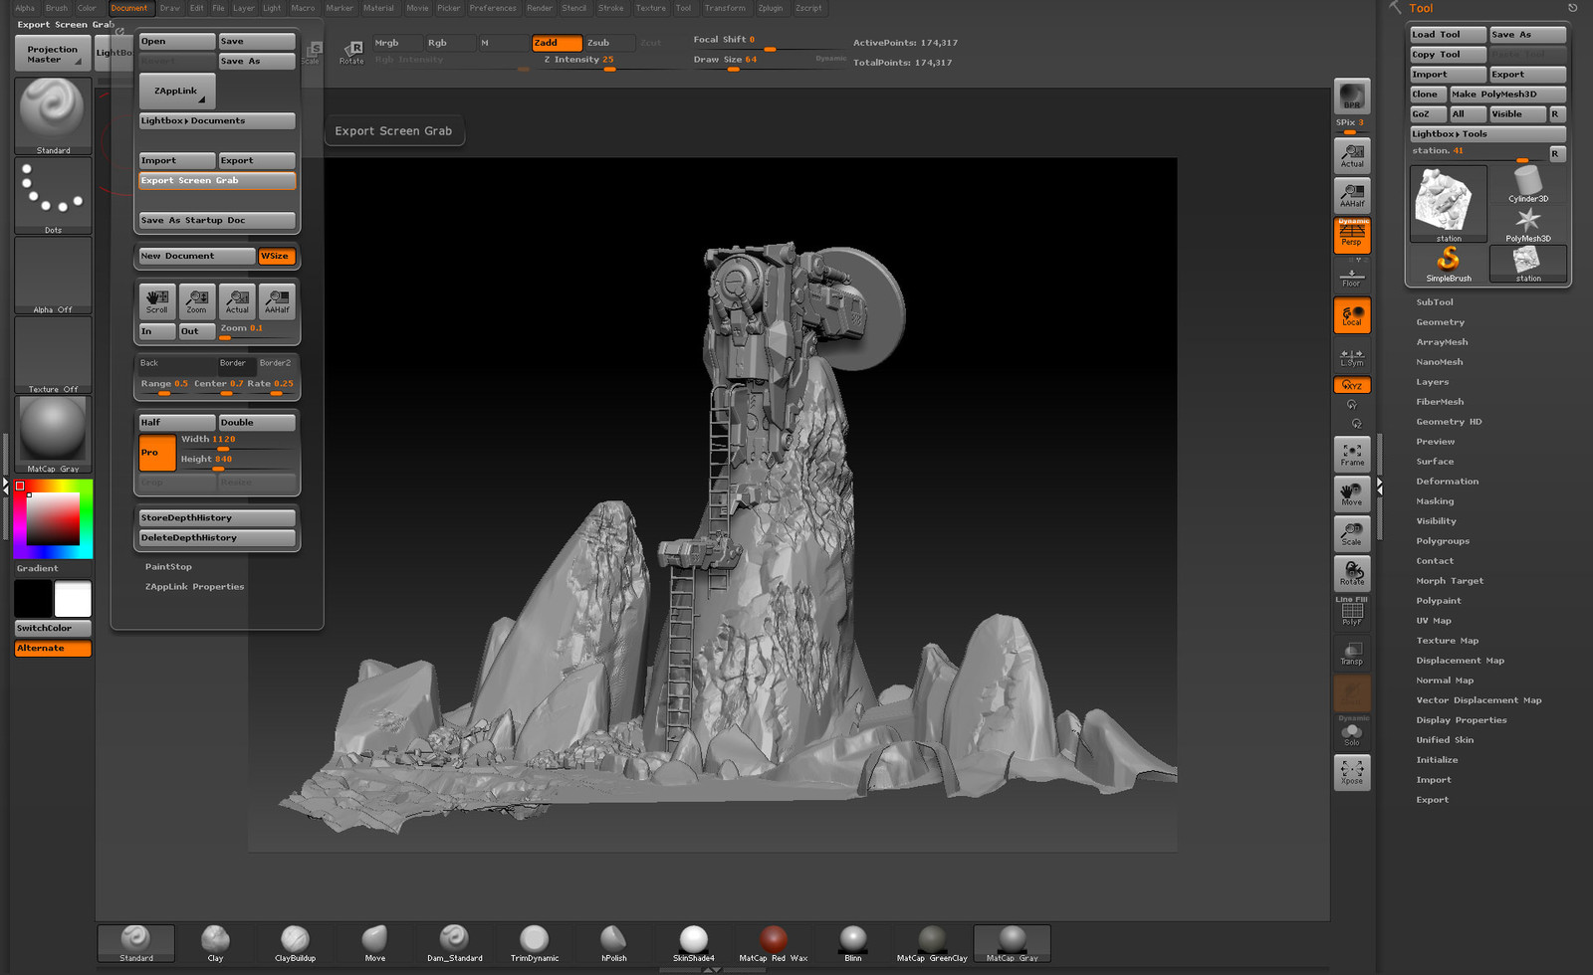Click Scroll icon in Document panel

point(157,300)
